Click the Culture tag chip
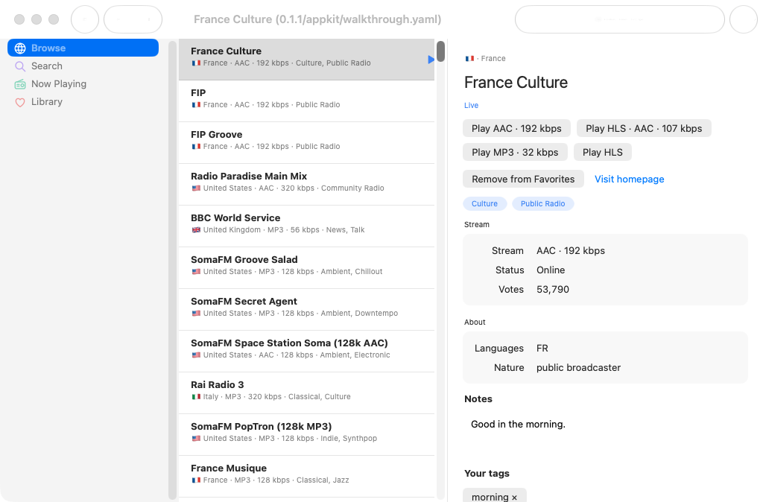This screenshot has width=763, height=502. 484,204
